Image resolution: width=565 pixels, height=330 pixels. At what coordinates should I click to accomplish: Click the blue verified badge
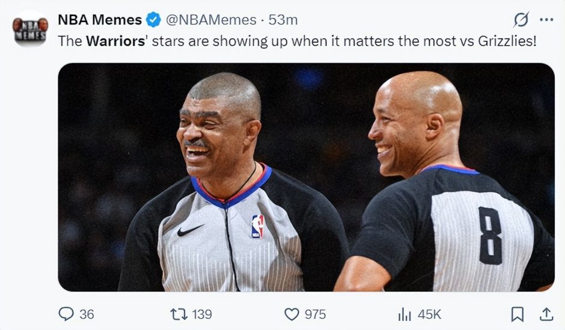coord(153,20)
